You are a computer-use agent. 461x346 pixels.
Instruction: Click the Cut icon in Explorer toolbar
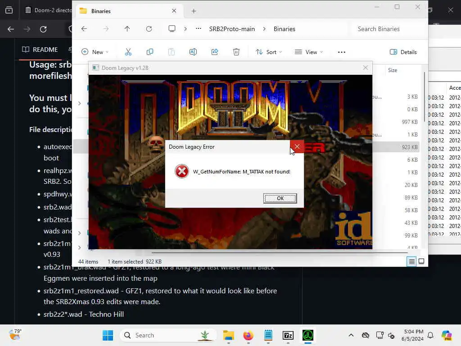click(x=128, y=52)
